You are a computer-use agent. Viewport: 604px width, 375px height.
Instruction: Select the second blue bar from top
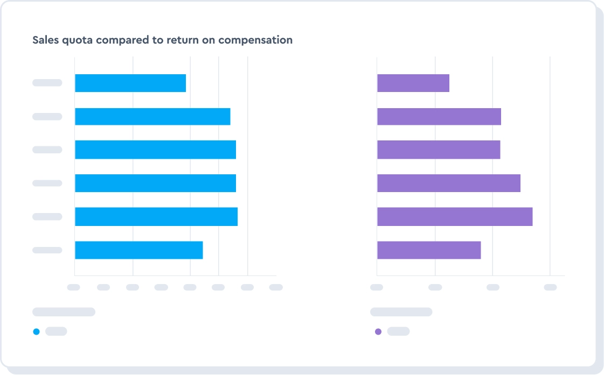152,117
